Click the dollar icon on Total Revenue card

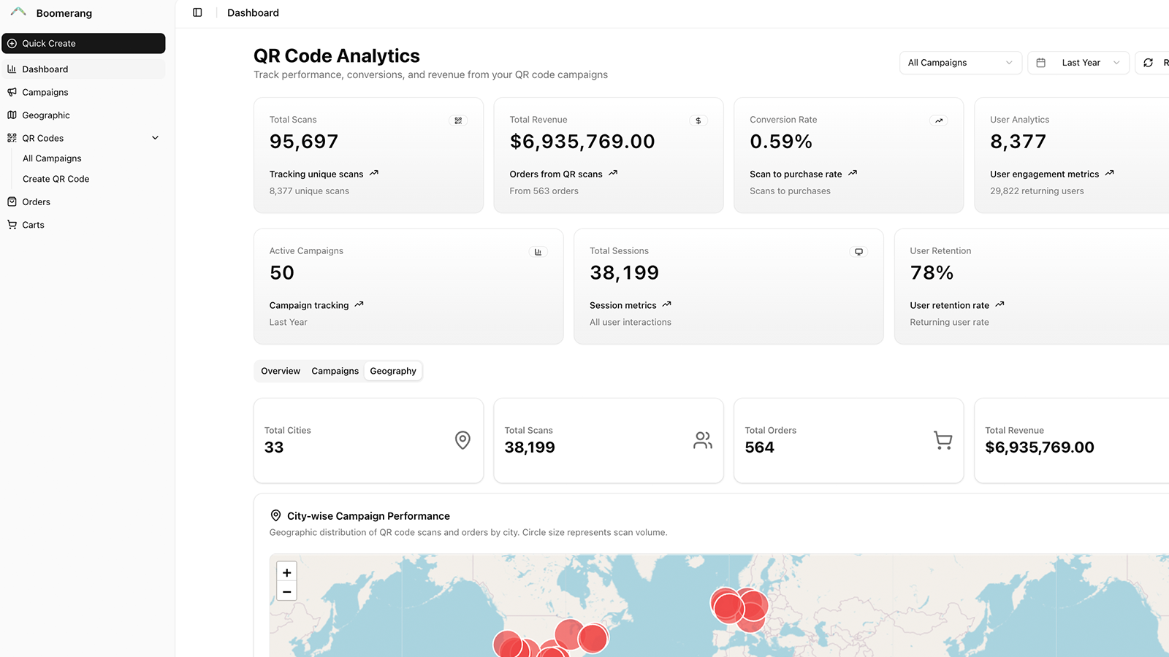[x=698, y=120]
